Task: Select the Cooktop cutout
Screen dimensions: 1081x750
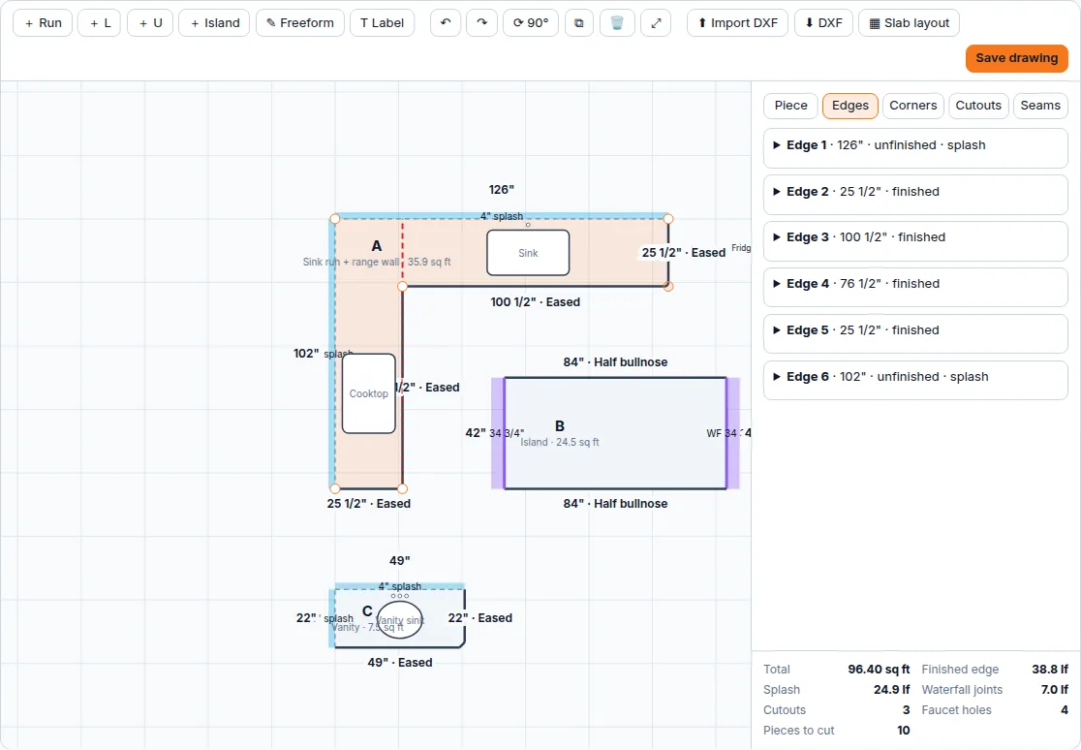Action: click(369, 393)
